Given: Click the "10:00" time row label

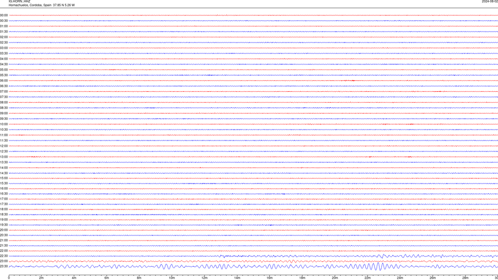Looking at the screenshot, I should pos(4,124).
